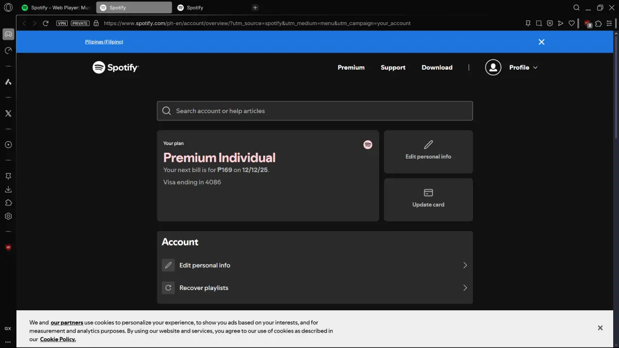Open the ad blocker shield in address bar
This screenshot has height=348, width=619.
(550, 23)
